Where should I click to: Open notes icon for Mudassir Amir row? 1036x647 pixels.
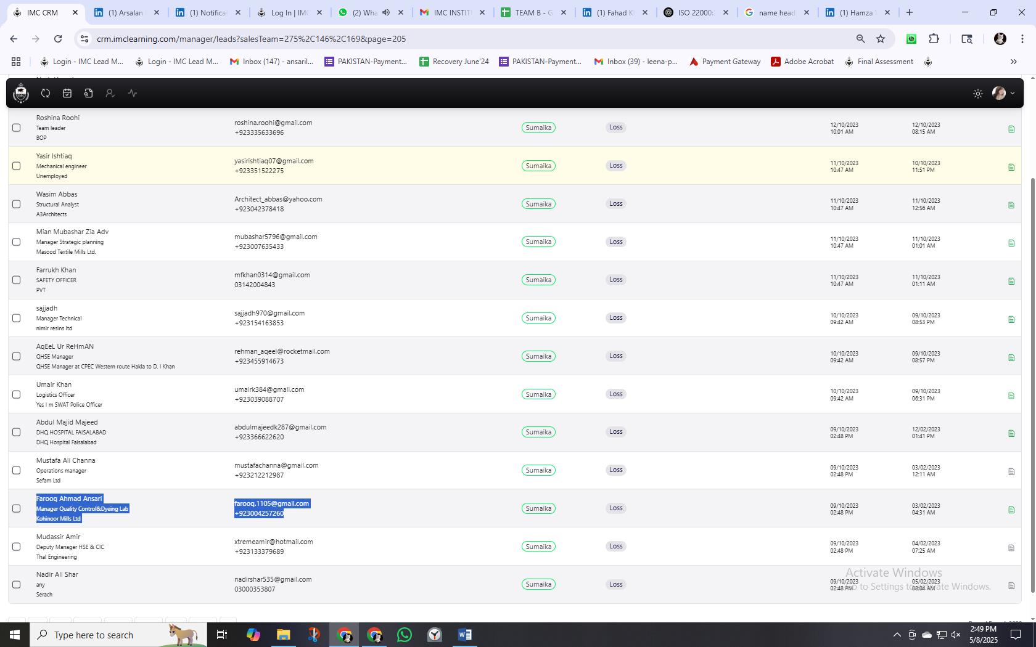1011,548
